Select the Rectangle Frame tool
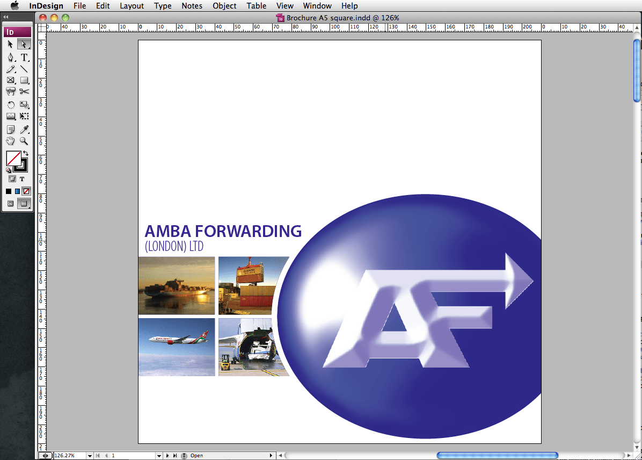 [x=11, y=81]
